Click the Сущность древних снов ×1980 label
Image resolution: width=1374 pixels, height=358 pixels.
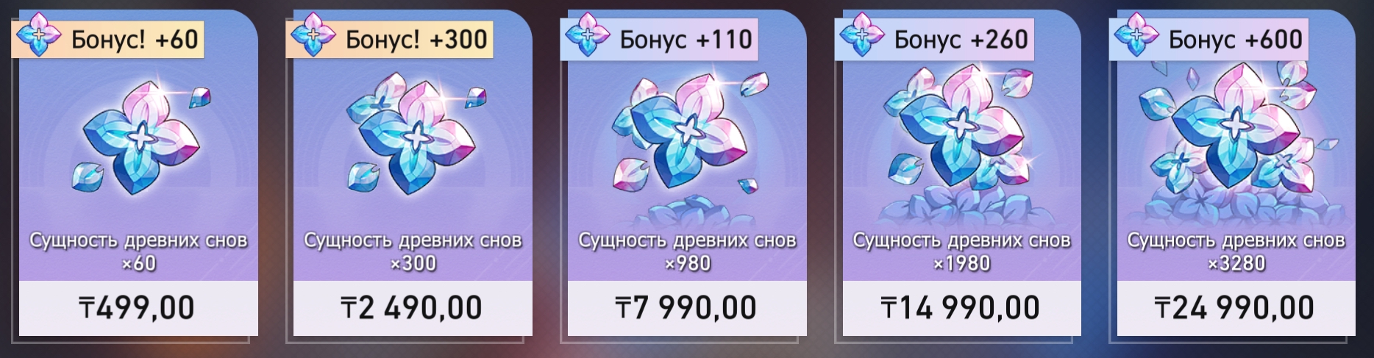point(961,251)
